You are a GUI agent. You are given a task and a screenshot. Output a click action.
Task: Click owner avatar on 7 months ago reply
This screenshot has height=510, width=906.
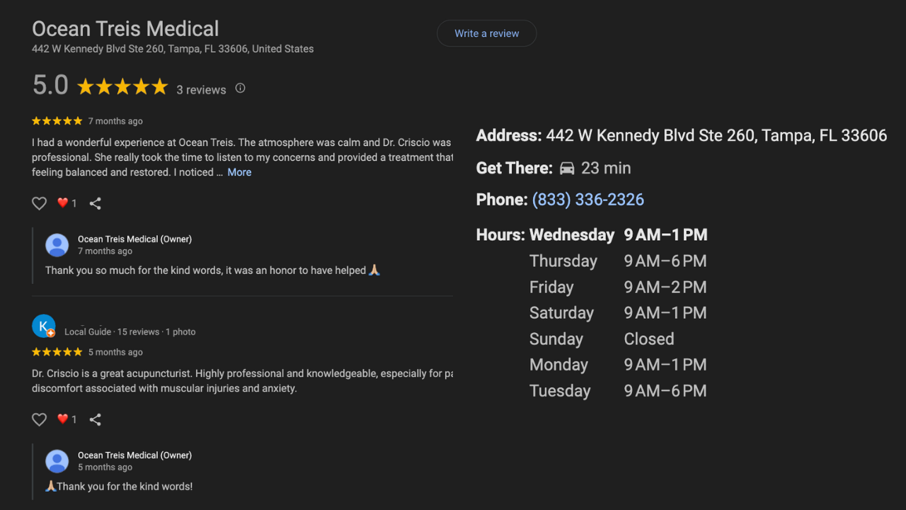click(57, 245)
